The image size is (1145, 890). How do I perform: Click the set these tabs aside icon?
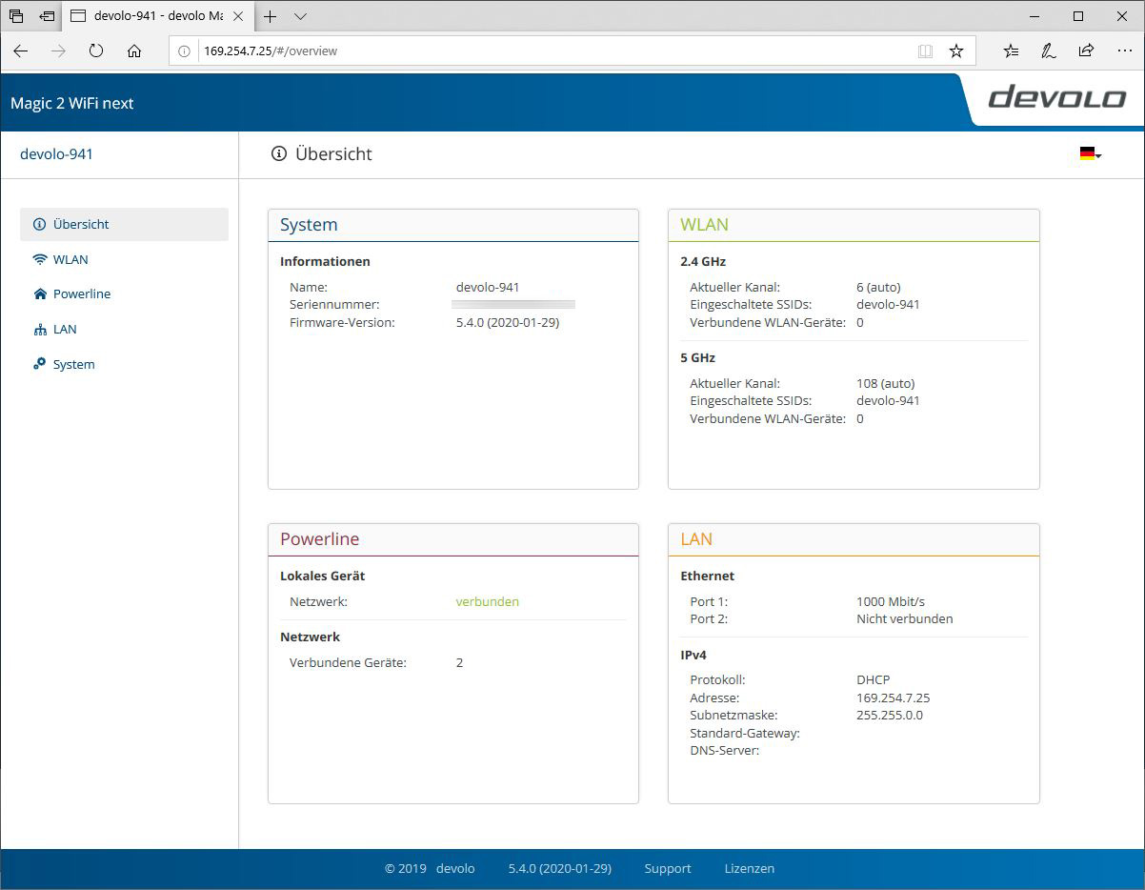[x=47, y=16]
